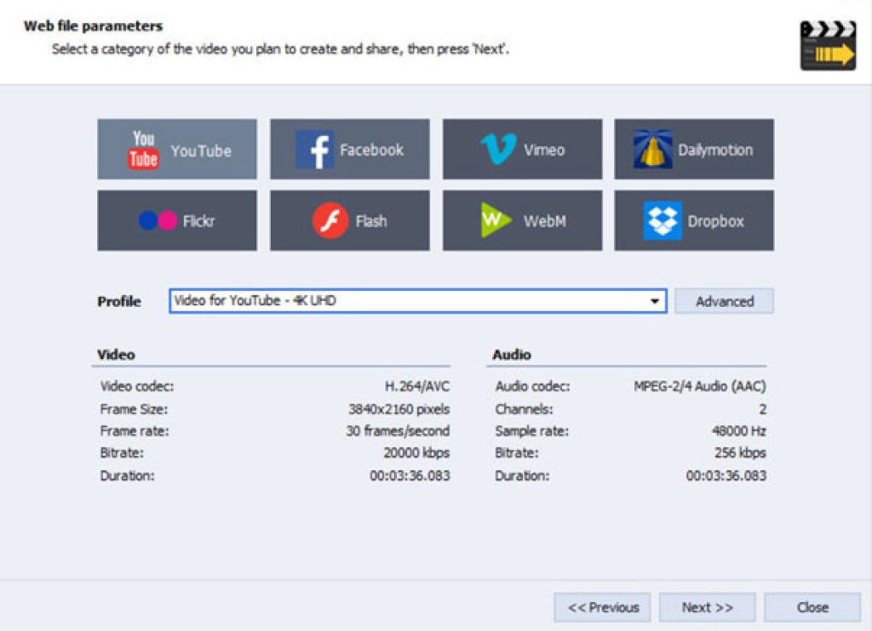Select the YouTube upload preset
This screenshot has width=872, height=631.
[x=176, y=149]
